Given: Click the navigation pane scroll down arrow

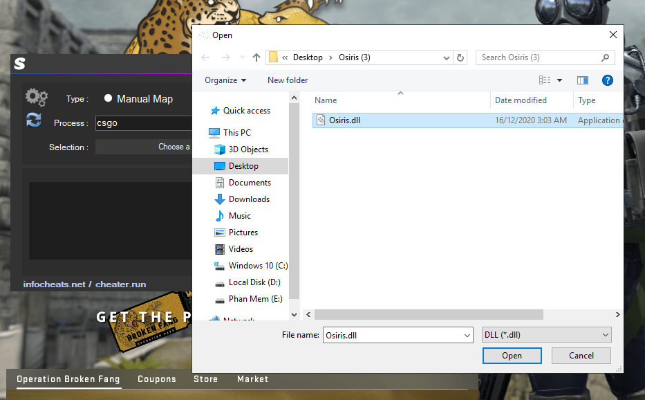Looking at the screenshot, I should pyautogui.click(x=294, y=315).
